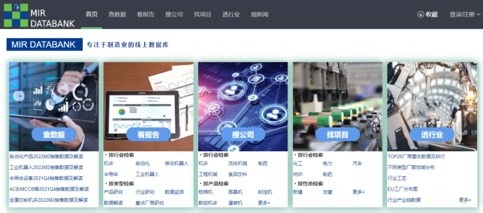This screenshot has height=213, width=483.
Task: Open 找项目 from the top navigation
Action: coord(202,14)
